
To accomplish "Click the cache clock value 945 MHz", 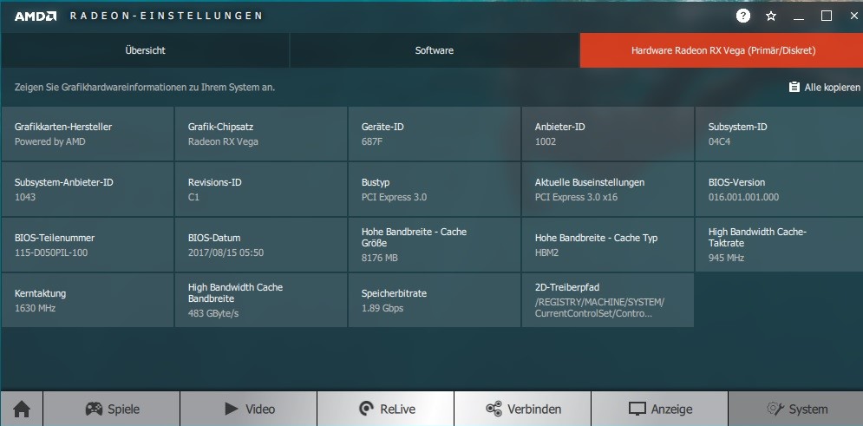I will tap(726, 259).
